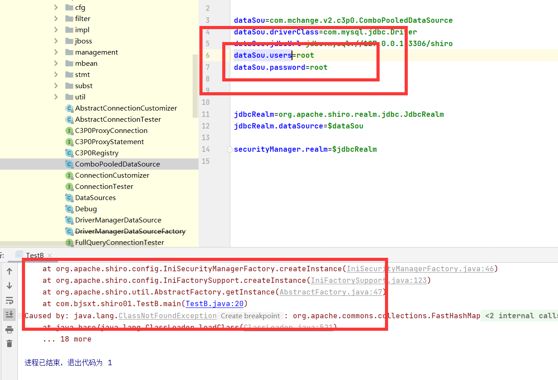Select the stmt folder icon
The width and height of the screenshot is (558, 380).
[x=69, y=74]
